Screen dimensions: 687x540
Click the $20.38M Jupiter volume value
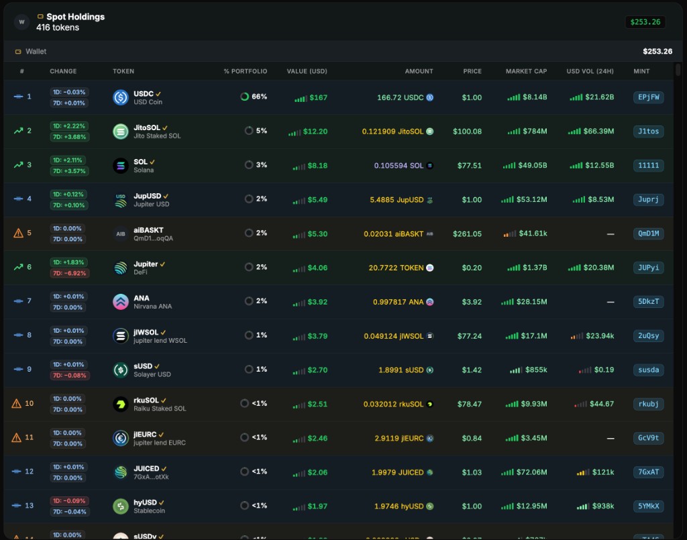pos(598,268)
